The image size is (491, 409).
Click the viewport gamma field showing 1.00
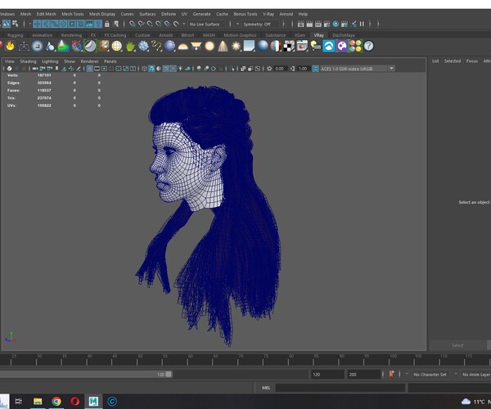click(303, 69)
